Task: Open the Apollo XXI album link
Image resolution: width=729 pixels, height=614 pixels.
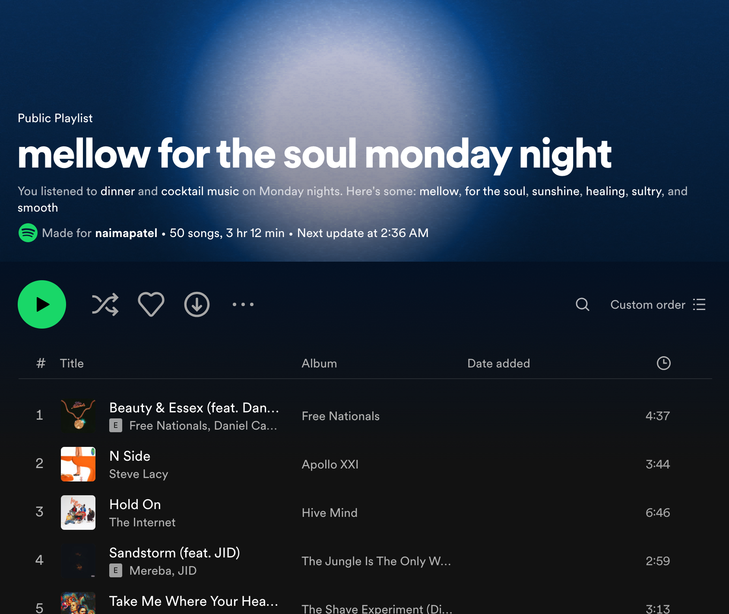Action: coord(330,465)
